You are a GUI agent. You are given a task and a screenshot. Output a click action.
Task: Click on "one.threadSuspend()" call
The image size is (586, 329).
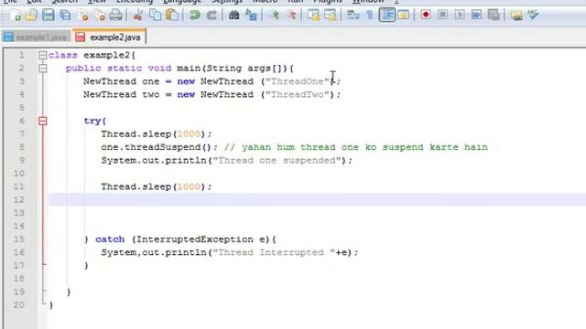157,147
